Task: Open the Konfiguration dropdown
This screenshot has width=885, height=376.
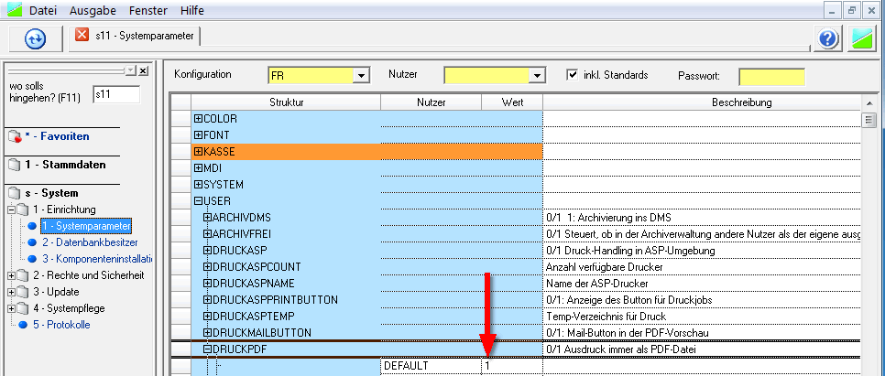Action: coord(361,76)
